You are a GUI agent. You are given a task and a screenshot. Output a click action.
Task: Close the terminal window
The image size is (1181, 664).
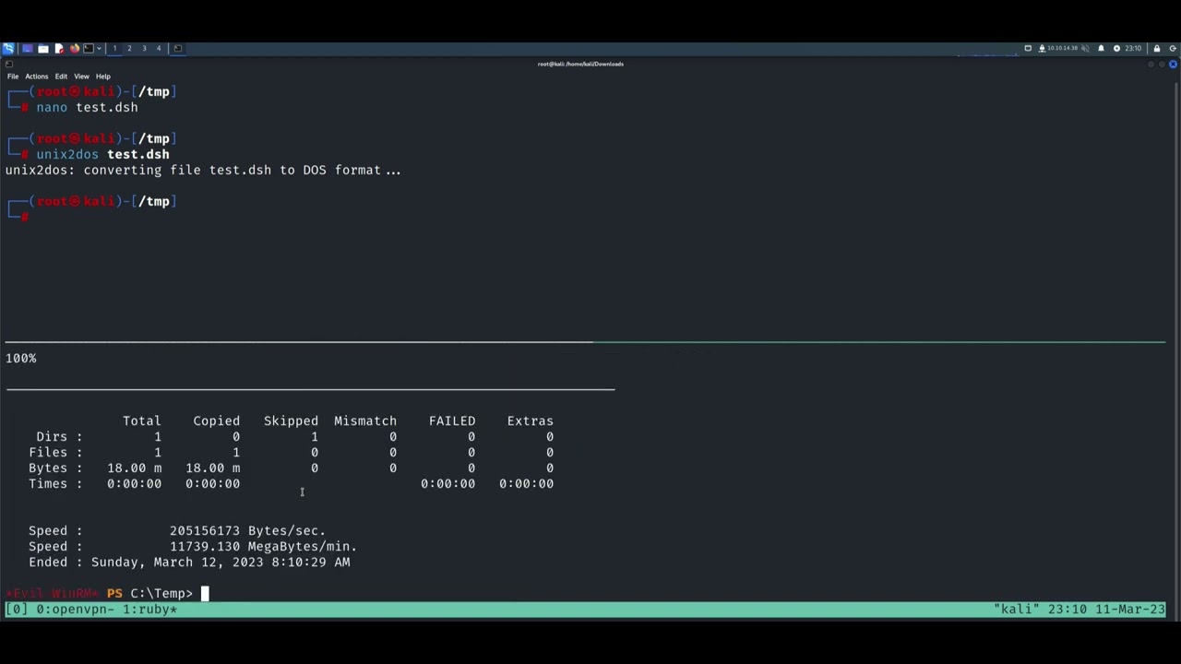[1173, 65]
